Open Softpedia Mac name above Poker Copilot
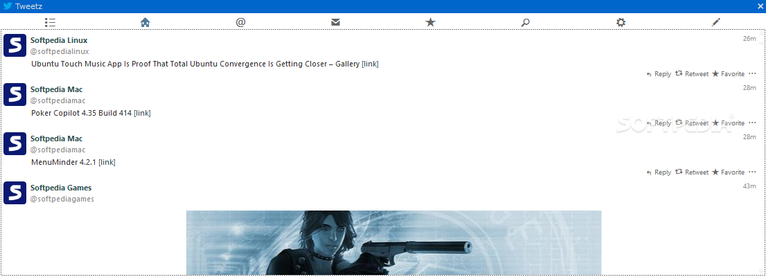 coord(57,89)
